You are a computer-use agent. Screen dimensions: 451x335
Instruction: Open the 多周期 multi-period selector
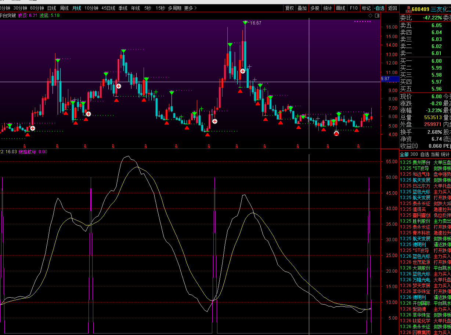pyautogui.click(x=174, y=8)
